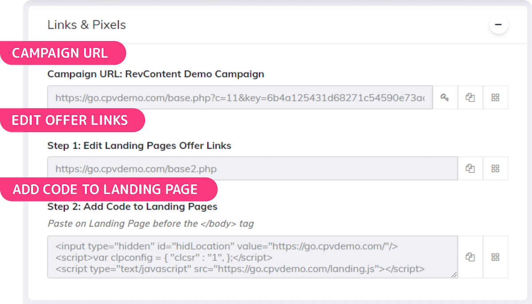
Task: Click "Step 2: Add Code to Landing Pages"
Action: (132, 206)
